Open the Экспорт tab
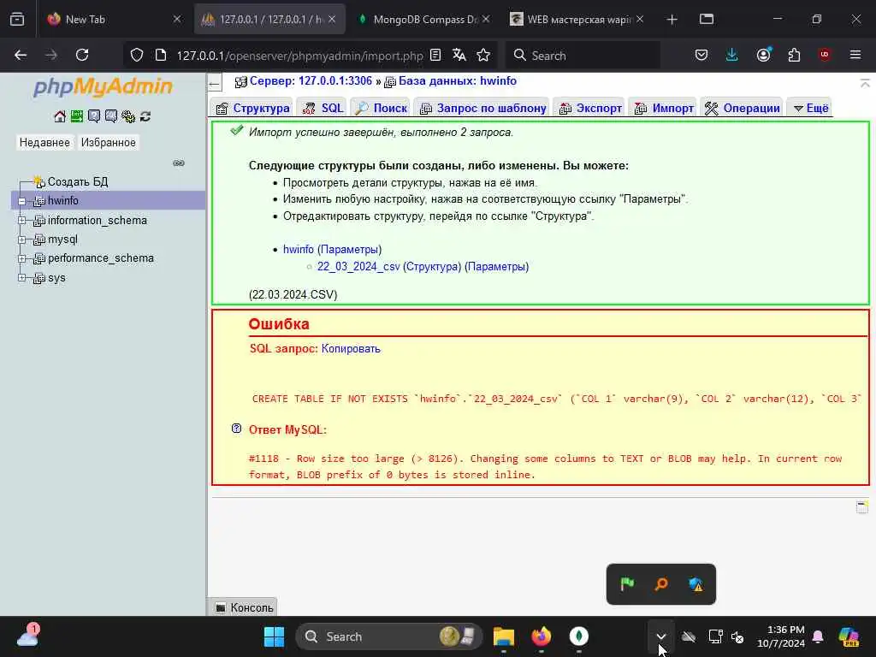The height and width of the screenshot is (657, 876). pyautogui.click(x=590, y=108)
